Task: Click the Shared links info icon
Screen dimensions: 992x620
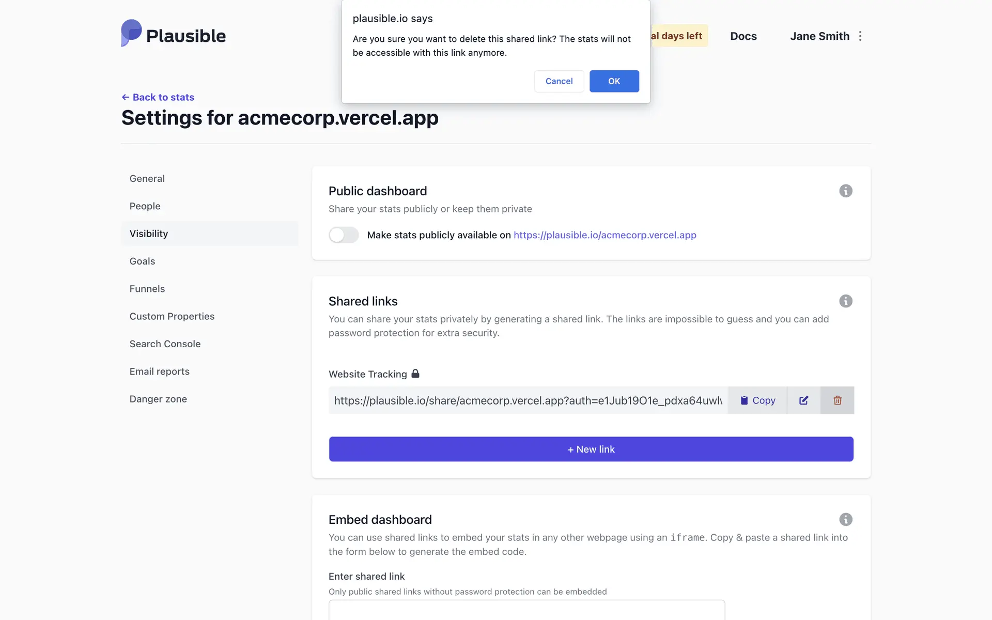Action: click(x=845, y=301)
